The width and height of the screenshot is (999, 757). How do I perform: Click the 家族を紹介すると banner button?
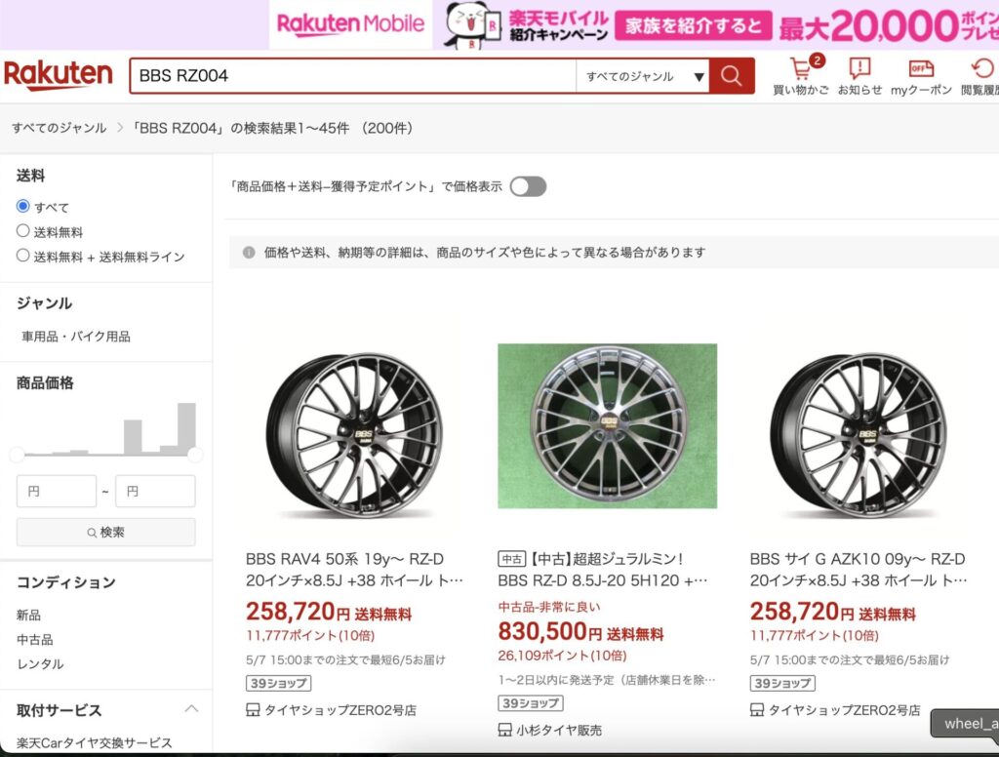click(x=694, y=25)
